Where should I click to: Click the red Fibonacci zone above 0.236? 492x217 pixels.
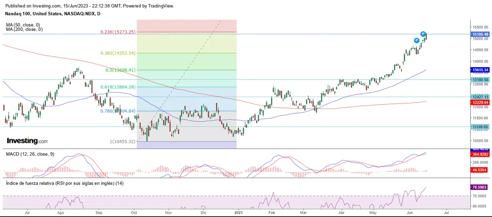(x=187, y=25)
